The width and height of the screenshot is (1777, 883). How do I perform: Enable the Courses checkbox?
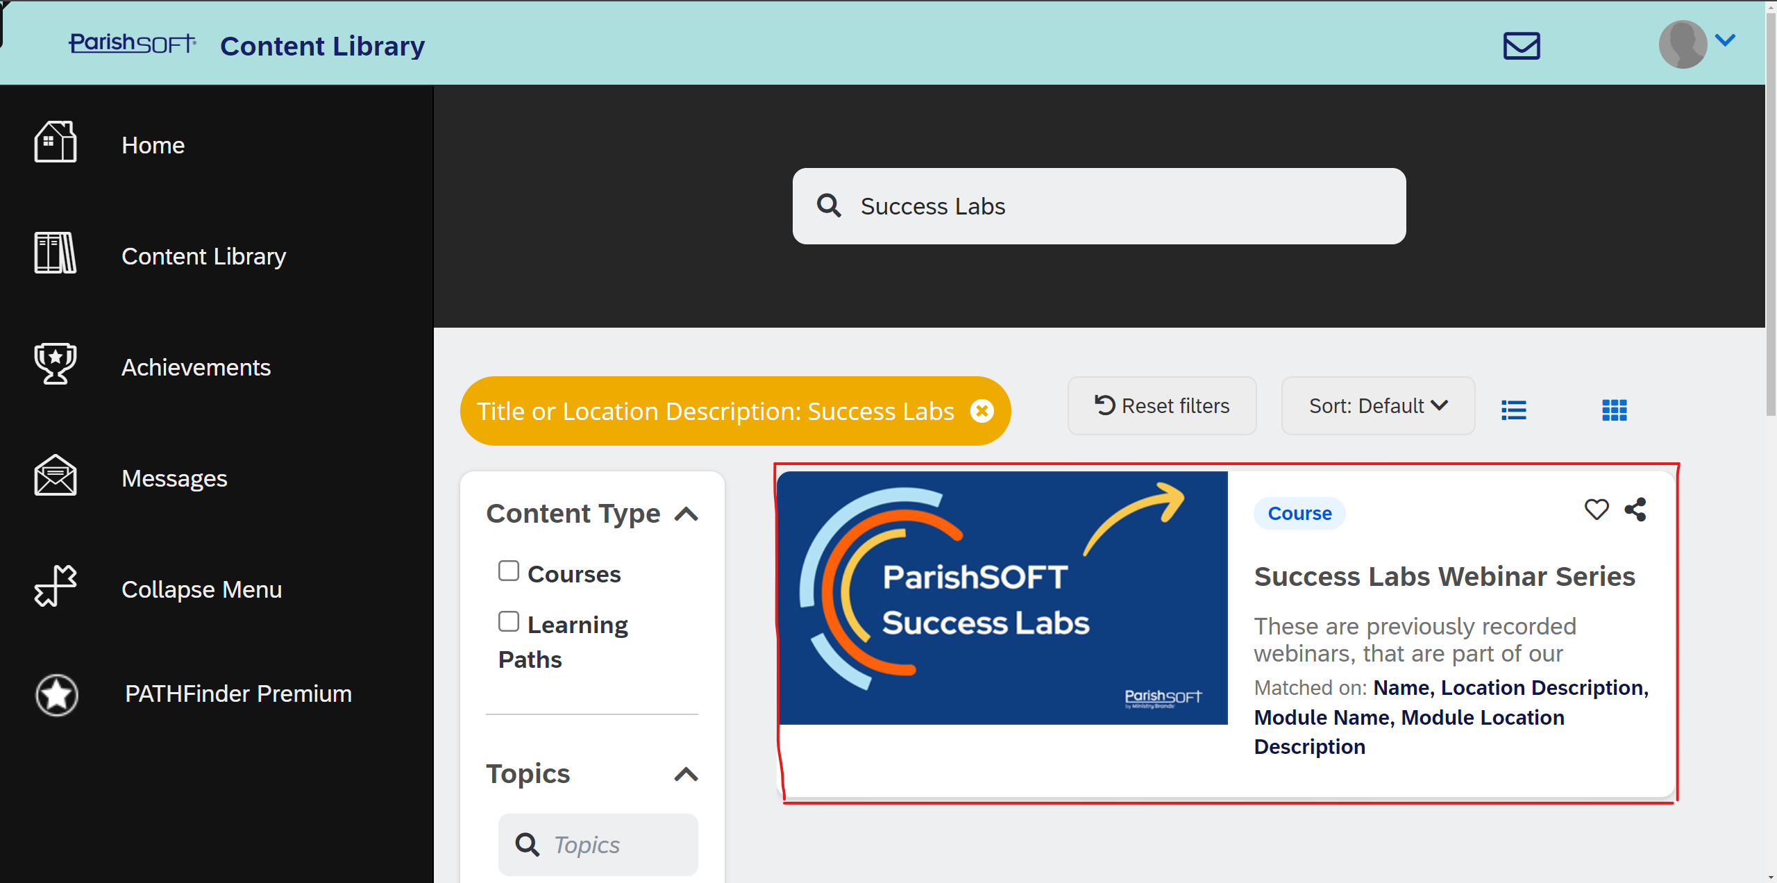click(x=508, y=571)
